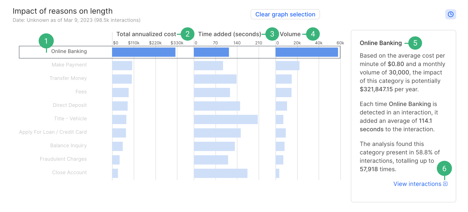
Task: Click Title - Vehicle's time added bar
Action: [226, 119]
